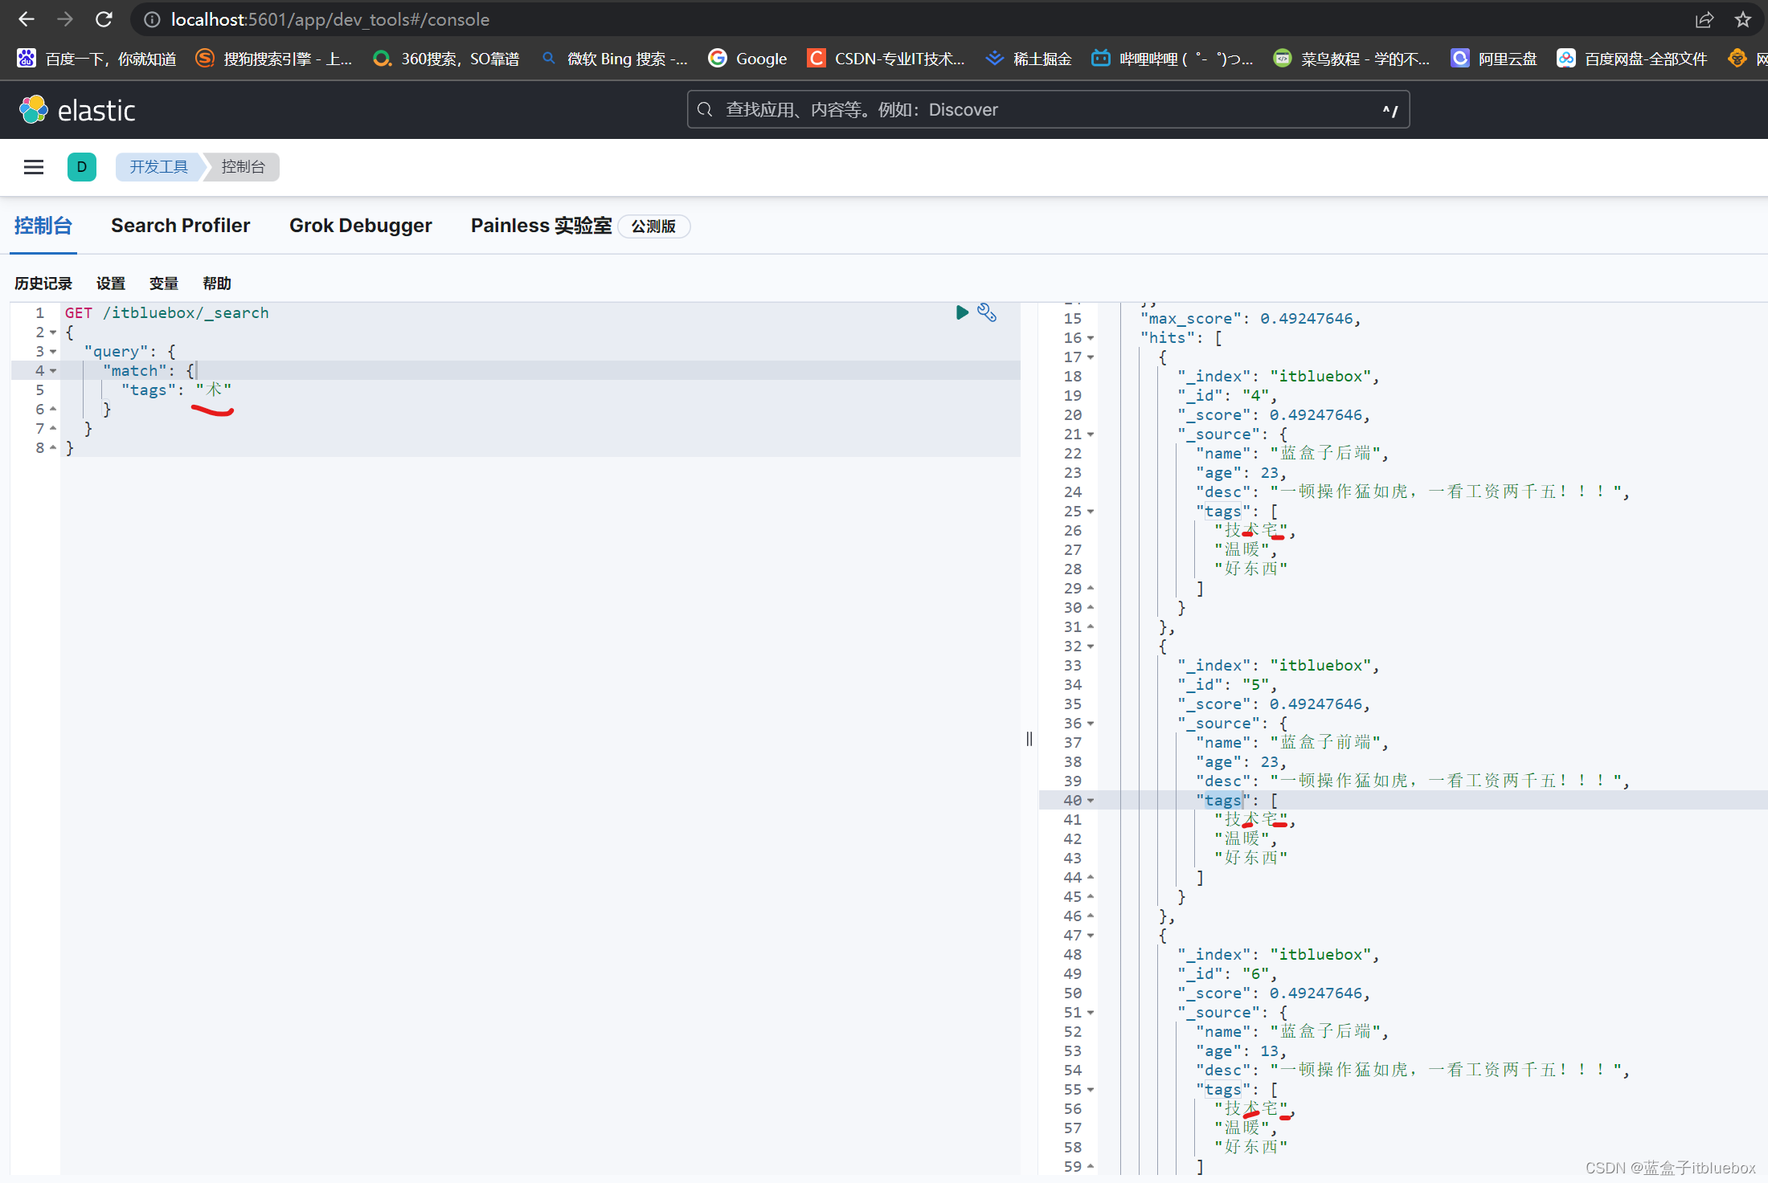Click the Elastic logo
Screen dimensions: 1768x1183
tap(77, 110)
